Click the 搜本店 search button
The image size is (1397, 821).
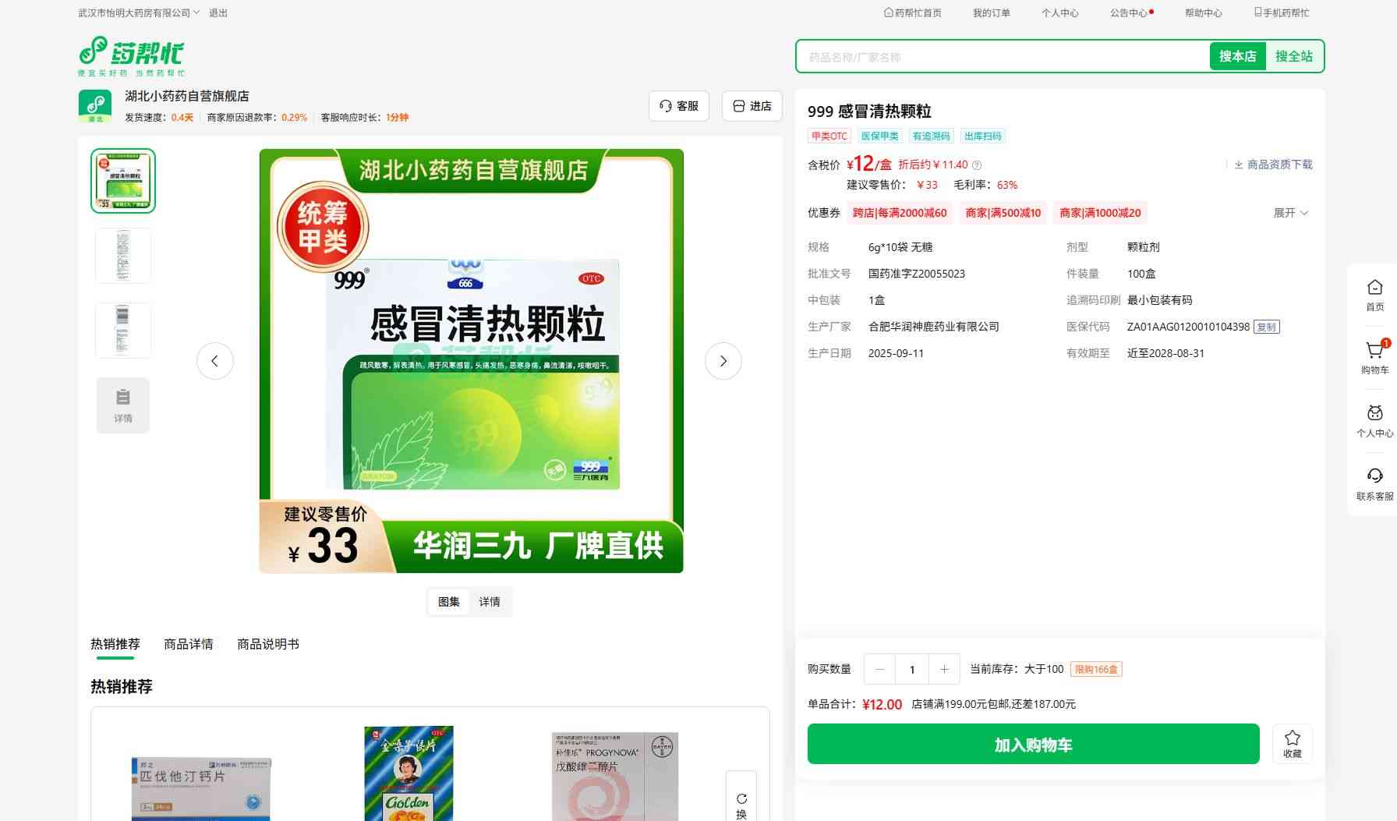click(x=1237, y=56)
